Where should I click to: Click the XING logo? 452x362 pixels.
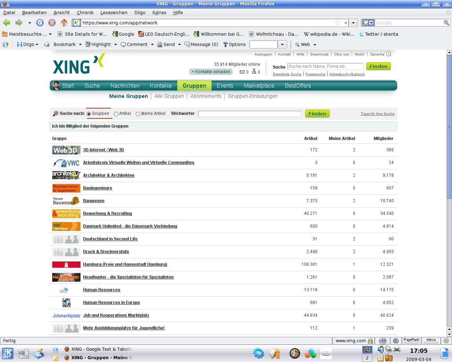[x=79, y=64]
